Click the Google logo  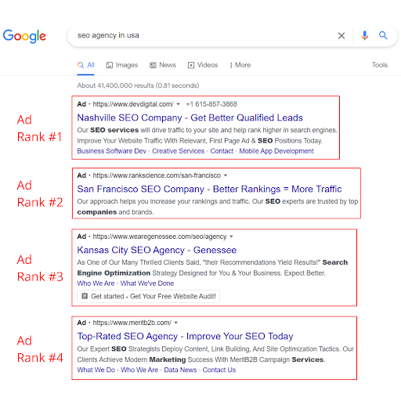click(x=24, y=36)
